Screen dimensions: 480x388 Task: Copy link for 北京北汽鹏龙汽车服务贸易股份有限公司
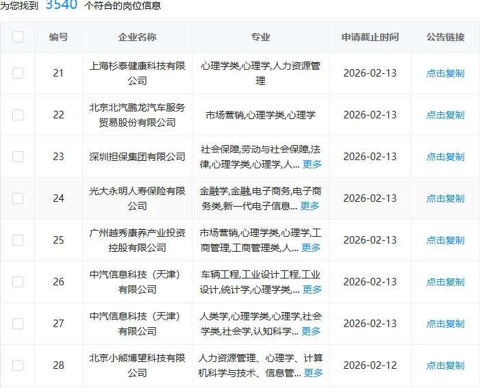coord(445,115)
